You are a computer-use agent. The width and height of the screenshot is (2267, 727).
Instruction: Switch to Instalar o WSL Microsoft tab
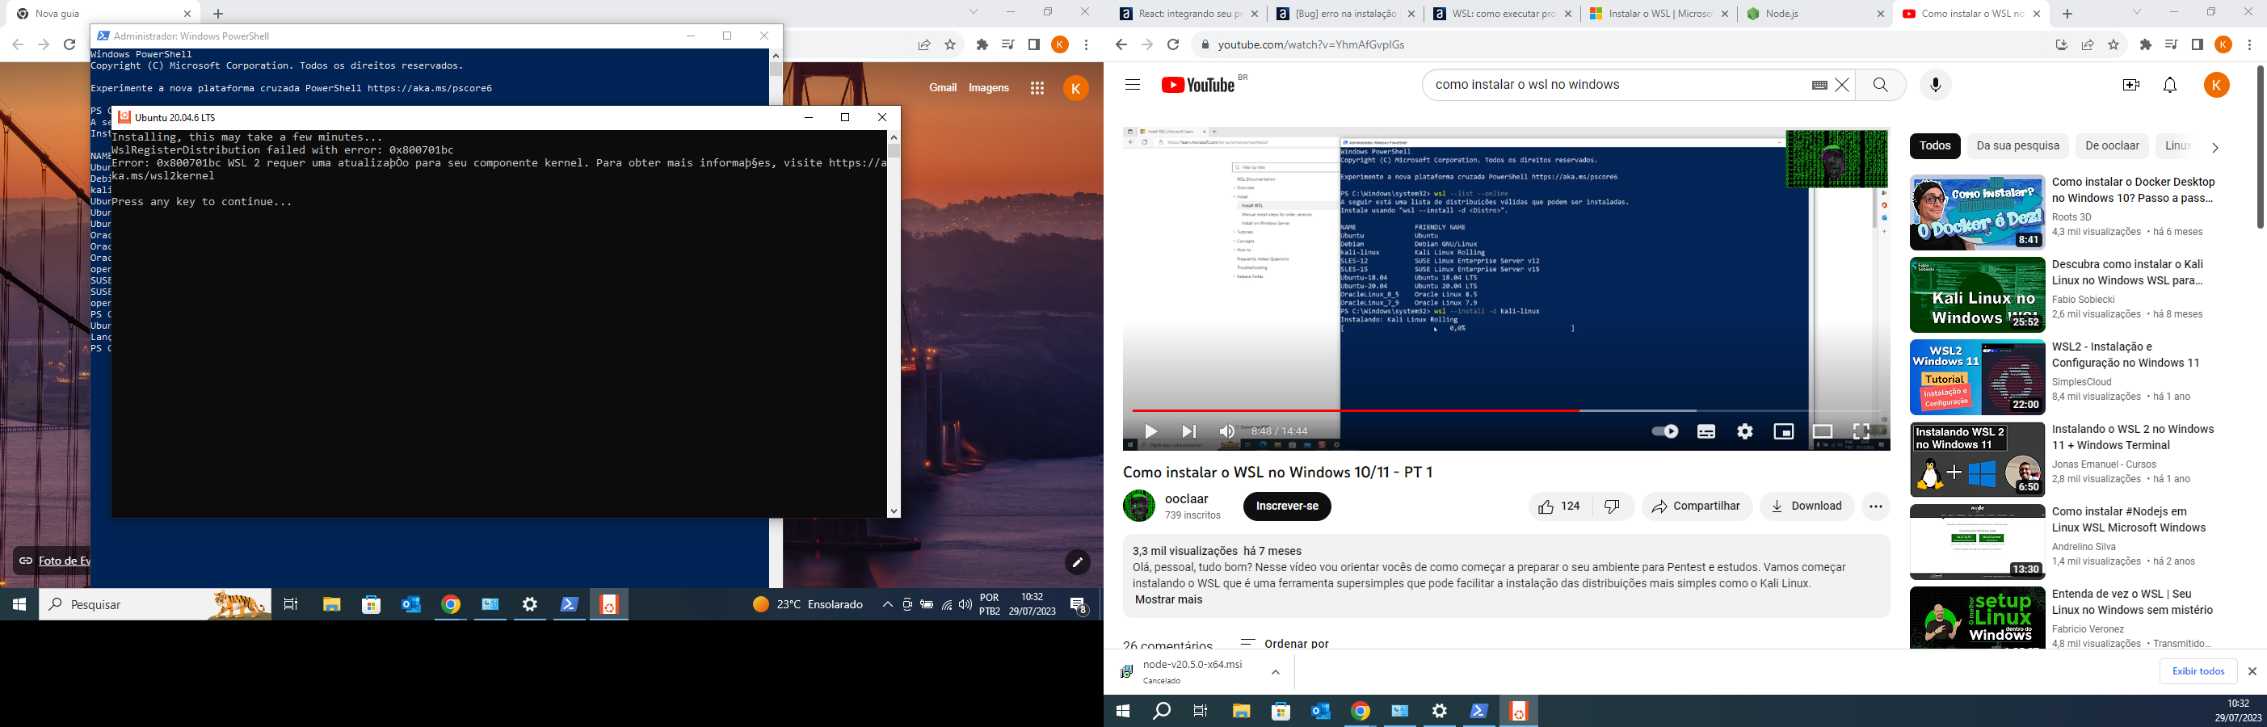coord(1659,14)
